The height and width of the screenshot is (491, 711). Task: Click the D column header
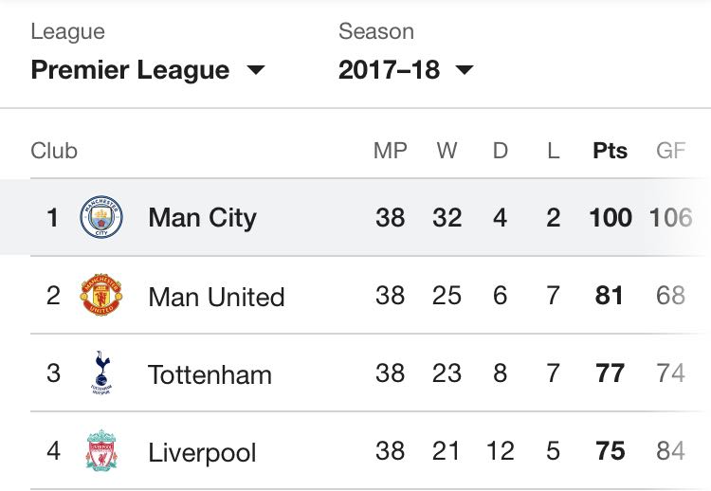(x=501, y=151)
